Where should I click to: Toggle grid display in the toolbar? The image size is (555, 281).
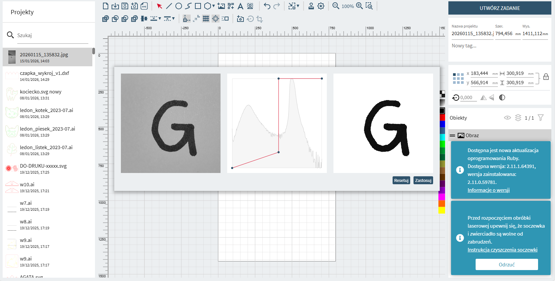coord(206,19)
